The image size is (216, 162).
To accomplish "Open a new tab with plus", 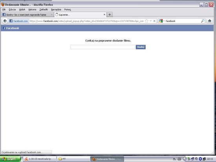I will point(110,15).
